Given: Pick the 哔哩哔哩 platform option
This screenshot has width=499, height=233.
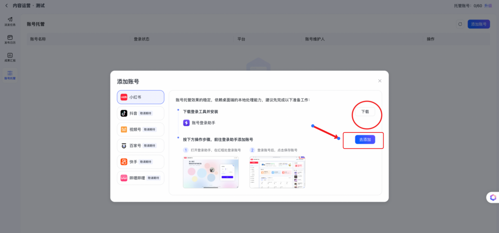Looking at the screenshot, I should (x=140, y=178).
